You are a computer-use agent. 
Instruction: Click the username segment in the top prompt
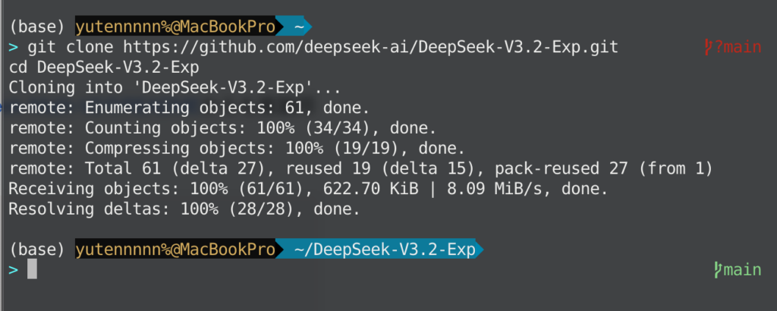pyautogui.click(x=175, y=27)
